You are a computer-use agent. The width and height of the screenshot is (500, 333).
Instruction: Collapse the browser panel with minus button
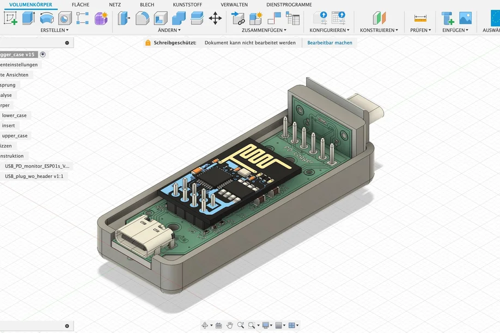[67, 42]
